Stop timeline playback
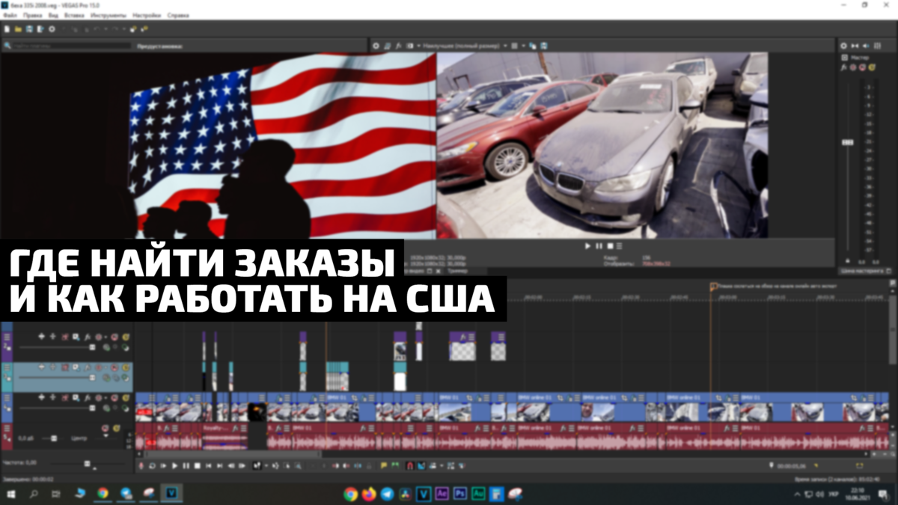The height and width of the screenshot is (505, 898). point(198,465)
